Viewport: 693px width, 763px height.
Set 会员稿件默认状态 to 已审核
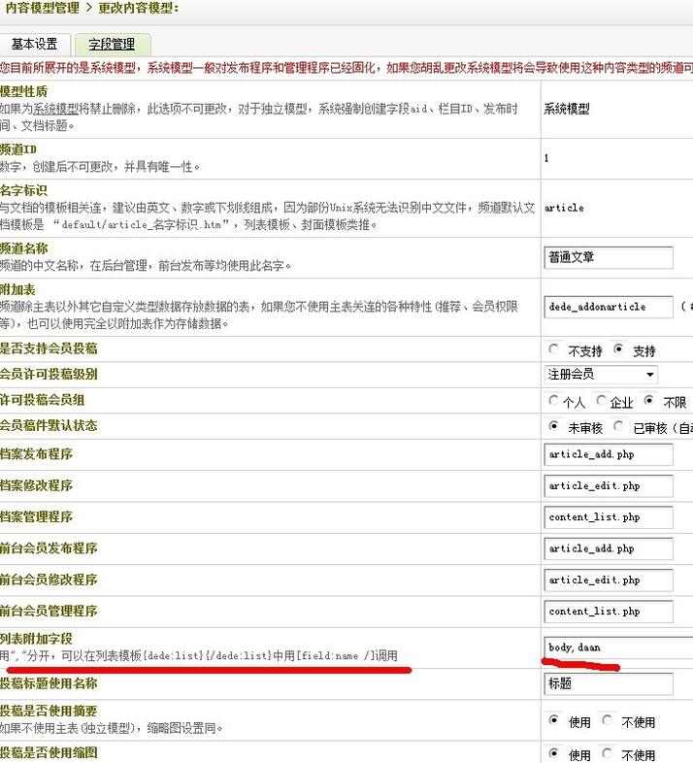point(618,426)
